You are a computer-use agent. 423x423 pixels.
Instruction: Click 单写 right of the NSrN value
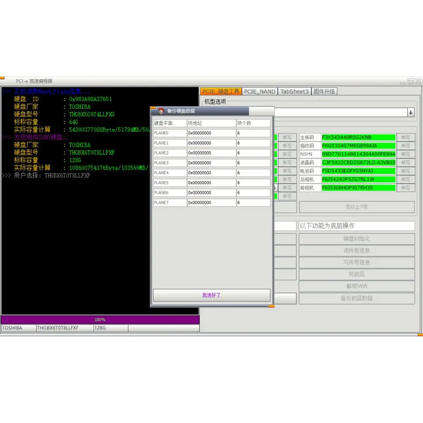[x=406, y=154]
